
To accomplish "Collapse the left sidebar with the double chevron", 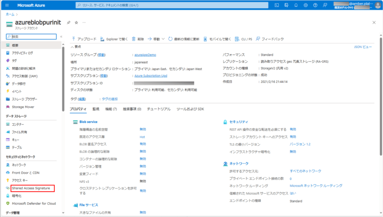I will [61, 37].
